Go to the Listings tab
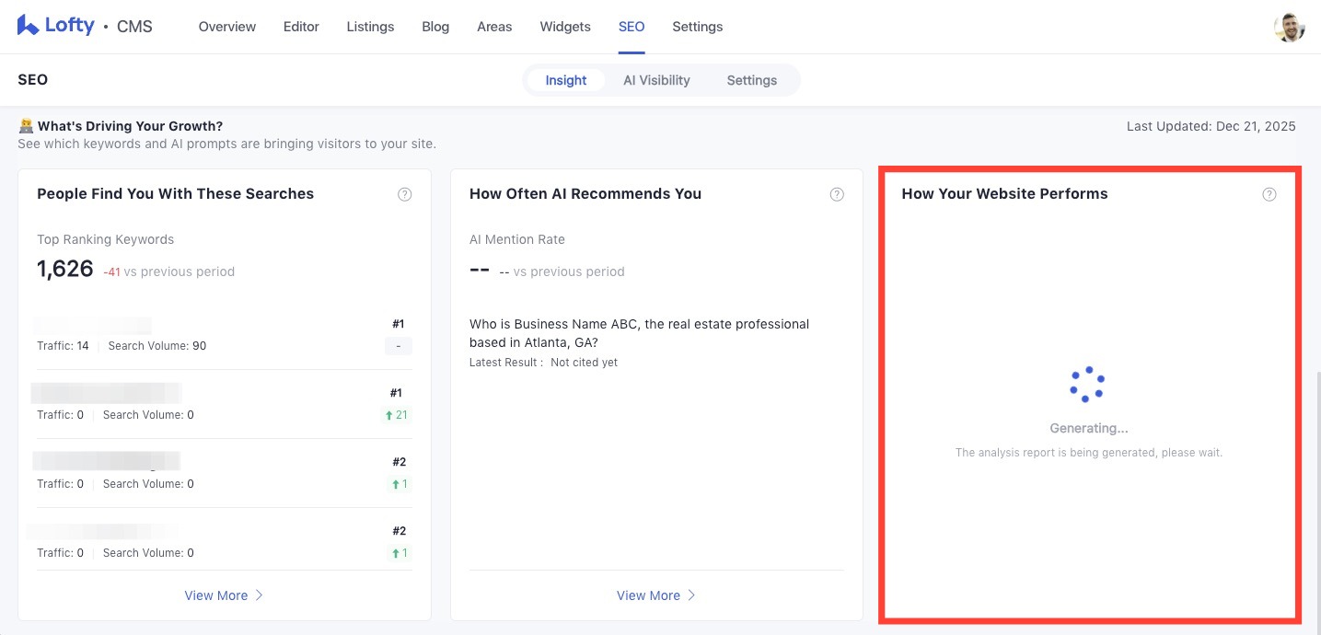This screenshot has width=1321, height=635. pos(370,27)
